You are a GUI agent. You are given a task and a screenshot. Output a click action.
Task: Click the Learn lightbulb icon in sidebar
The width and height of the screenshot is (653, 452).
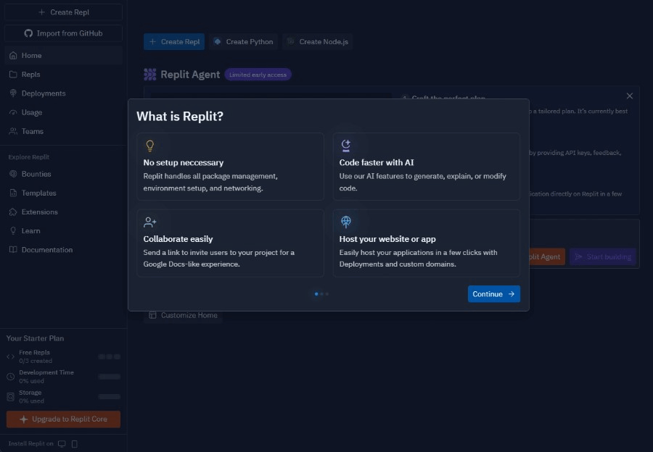coord(13,231)
